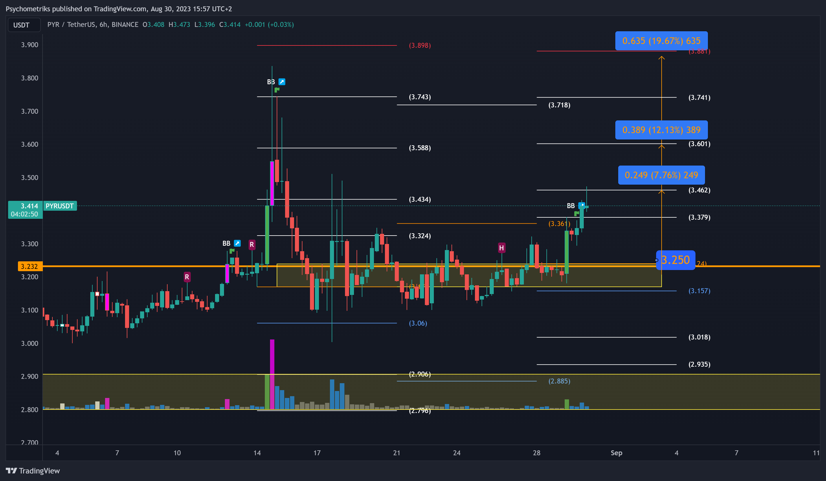Viewport: 826px width, 481px height.
Task: Click the blue (3.06) level label
Action: click(418, 323)
